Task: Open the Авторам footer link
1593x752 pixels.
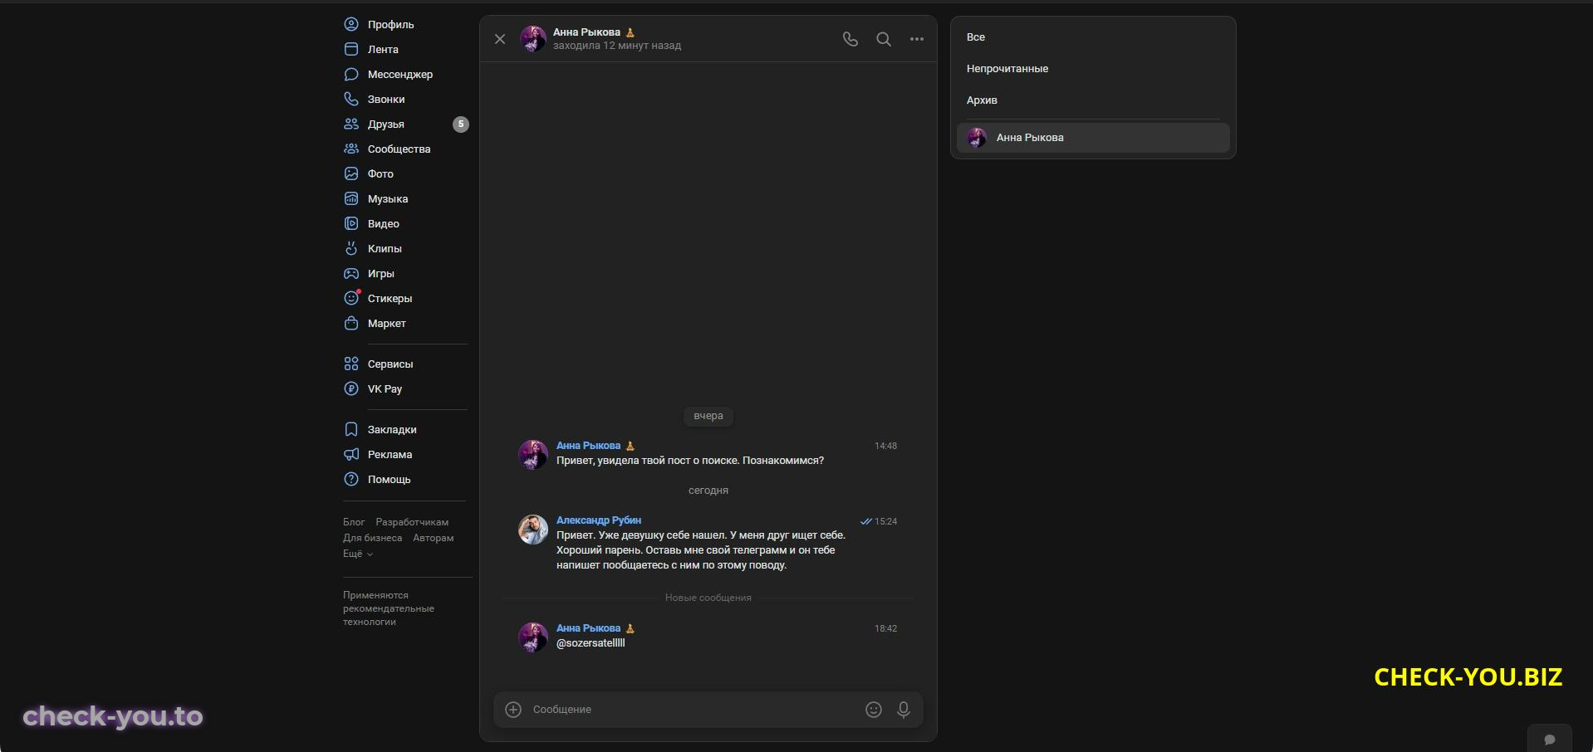Action: [434, 538]
